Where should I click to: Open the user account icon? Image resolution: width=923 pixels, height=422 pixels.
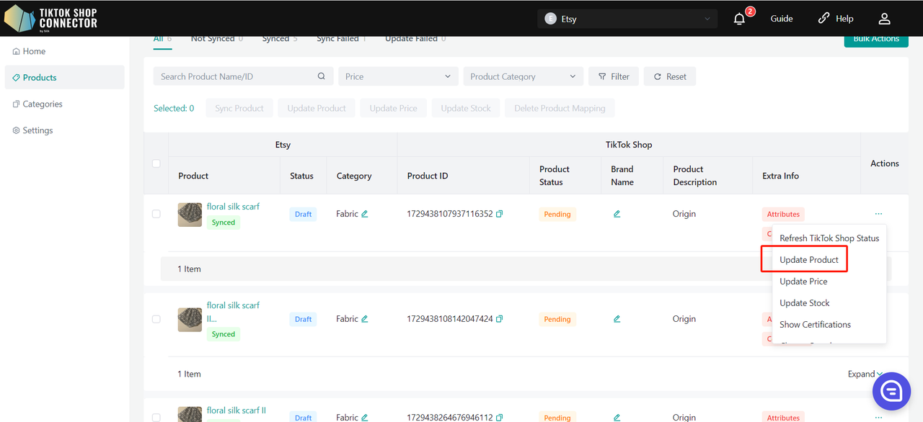(x=885, y=19)
